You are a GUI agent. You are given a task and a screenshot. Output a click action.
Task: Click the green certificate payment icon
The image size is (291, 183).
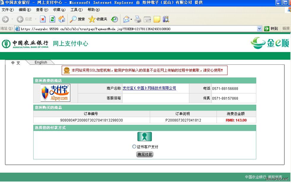coord(144,137)
